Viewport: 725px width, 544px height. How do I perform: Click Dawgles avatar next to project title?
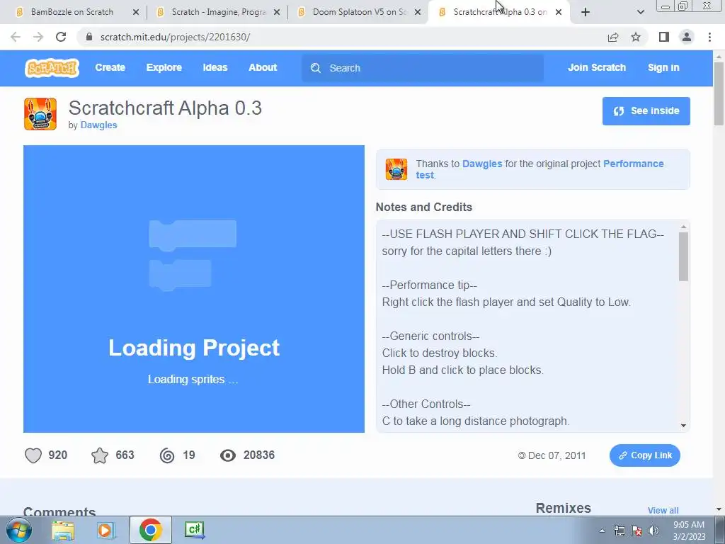(40, 114)
